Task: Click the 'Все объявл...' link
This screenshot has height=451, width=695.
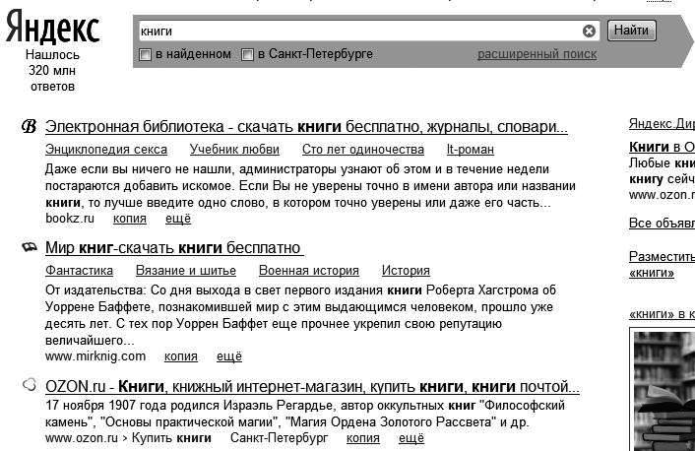Action: click(662, 224)
